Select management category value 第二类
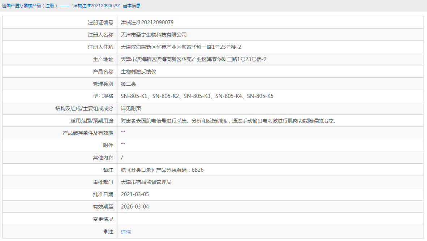The width and height of the screenshot is (427, 241). point(128,84)
